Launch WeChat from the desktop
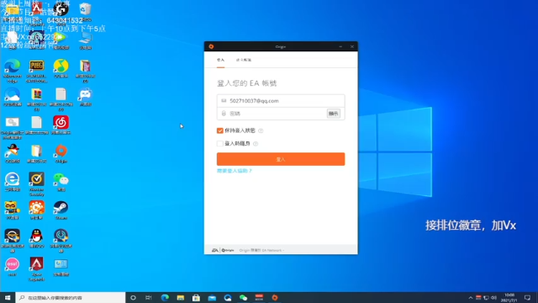The image size is (538, 303). tap(61, 179)
